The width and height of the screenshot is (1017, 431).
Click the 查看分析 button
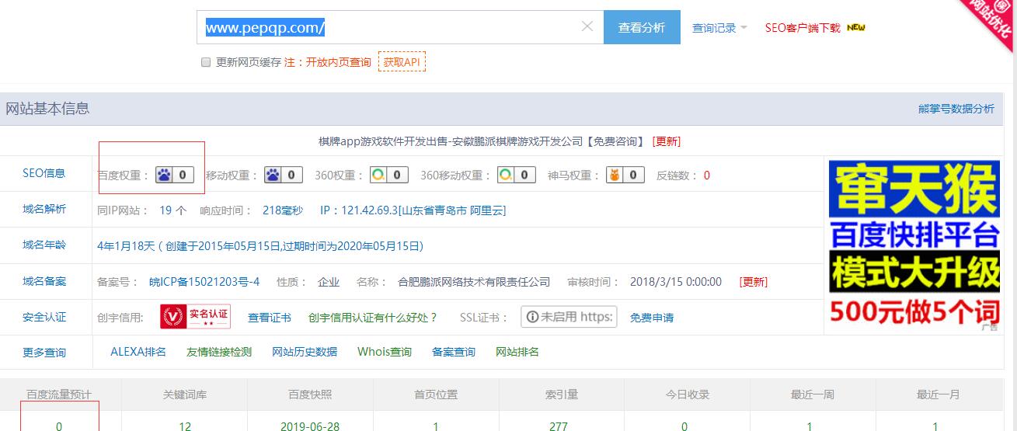click(642, 27)
